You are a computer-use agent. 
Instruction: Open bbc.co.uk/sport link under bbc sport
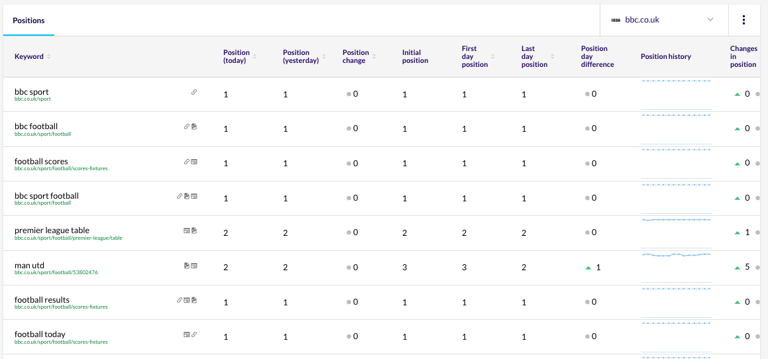(32, 99)
